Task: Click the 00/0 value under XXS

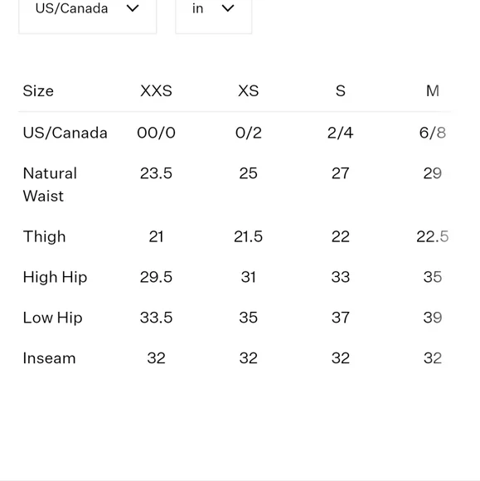Action: 156,133
